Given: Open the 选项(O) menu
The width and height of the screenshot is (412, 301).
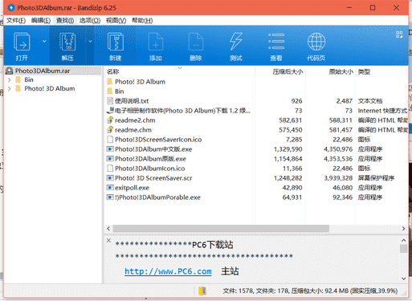Looking at the screenshot, I should coord(90,21).
